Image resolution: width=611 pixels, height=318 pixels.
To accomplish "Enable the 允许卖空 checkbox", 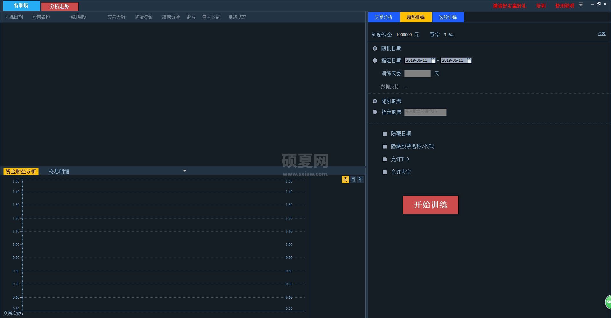I will tap(384, 172).
